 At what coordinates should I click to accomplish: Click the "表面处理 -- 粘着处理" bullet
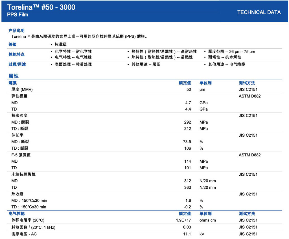coord(73,64)
